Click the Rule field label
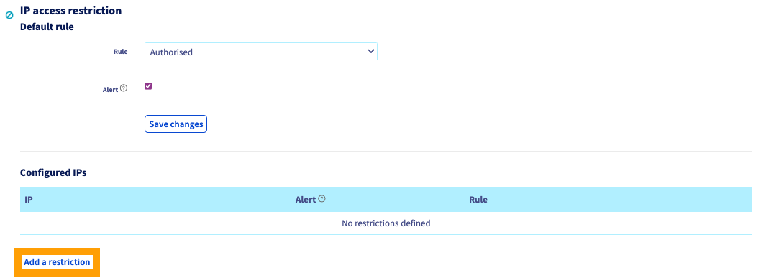This screenshot has width=761, height=278. pyautogui.click(x=120, y=51)
